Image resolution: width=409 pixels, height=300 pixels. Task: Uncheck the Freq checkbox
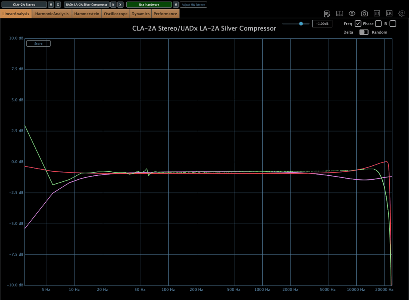(x=358, y=24)
